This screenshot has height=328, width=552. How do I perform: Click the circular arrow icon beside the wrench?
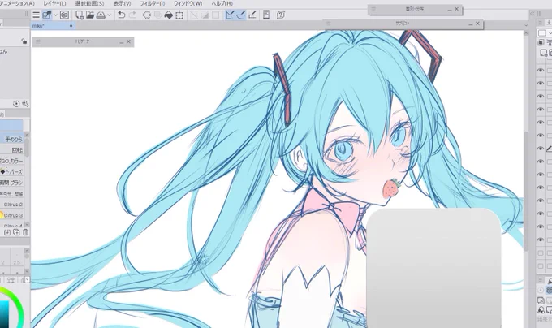(16, 104)
